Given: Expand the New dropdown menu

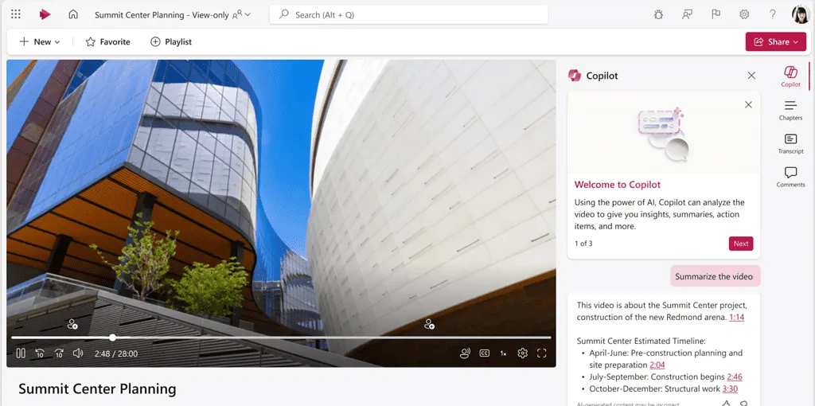Looking at the screenshot, I should pos(40,41).
